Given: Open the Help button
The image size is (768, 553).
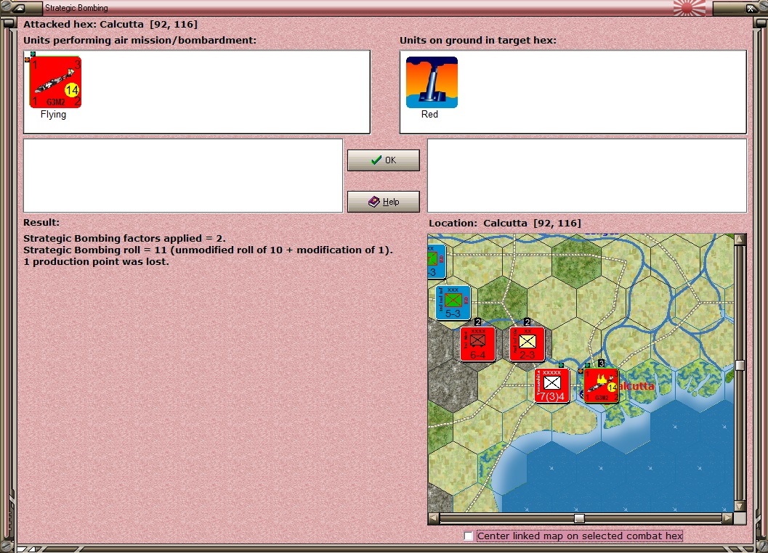Looking at the screenshot, I should pyautogui.click(x=383, y=202).
